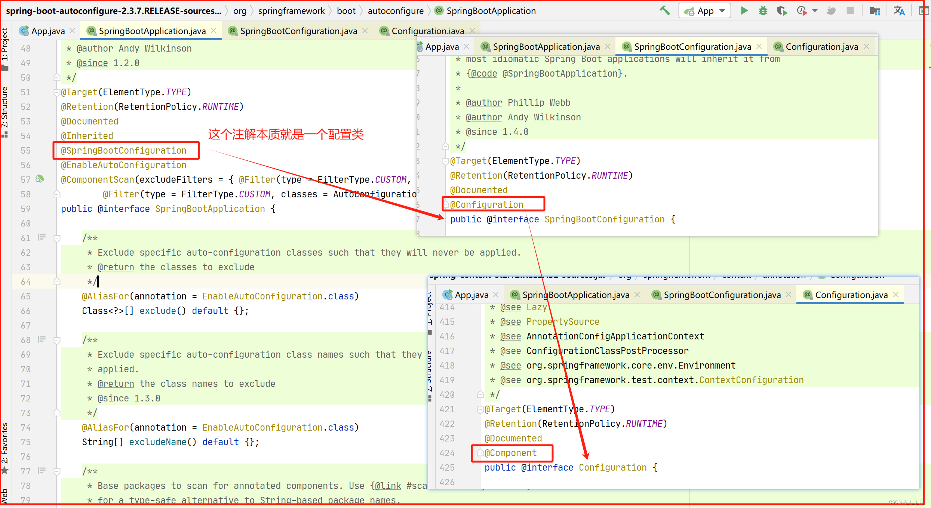Image resolution: width=931 pixels, height=508 pixels.
Task: Click the spring-boot-autoconfigure jar breadcrumb
Action: tap(114, 10)
